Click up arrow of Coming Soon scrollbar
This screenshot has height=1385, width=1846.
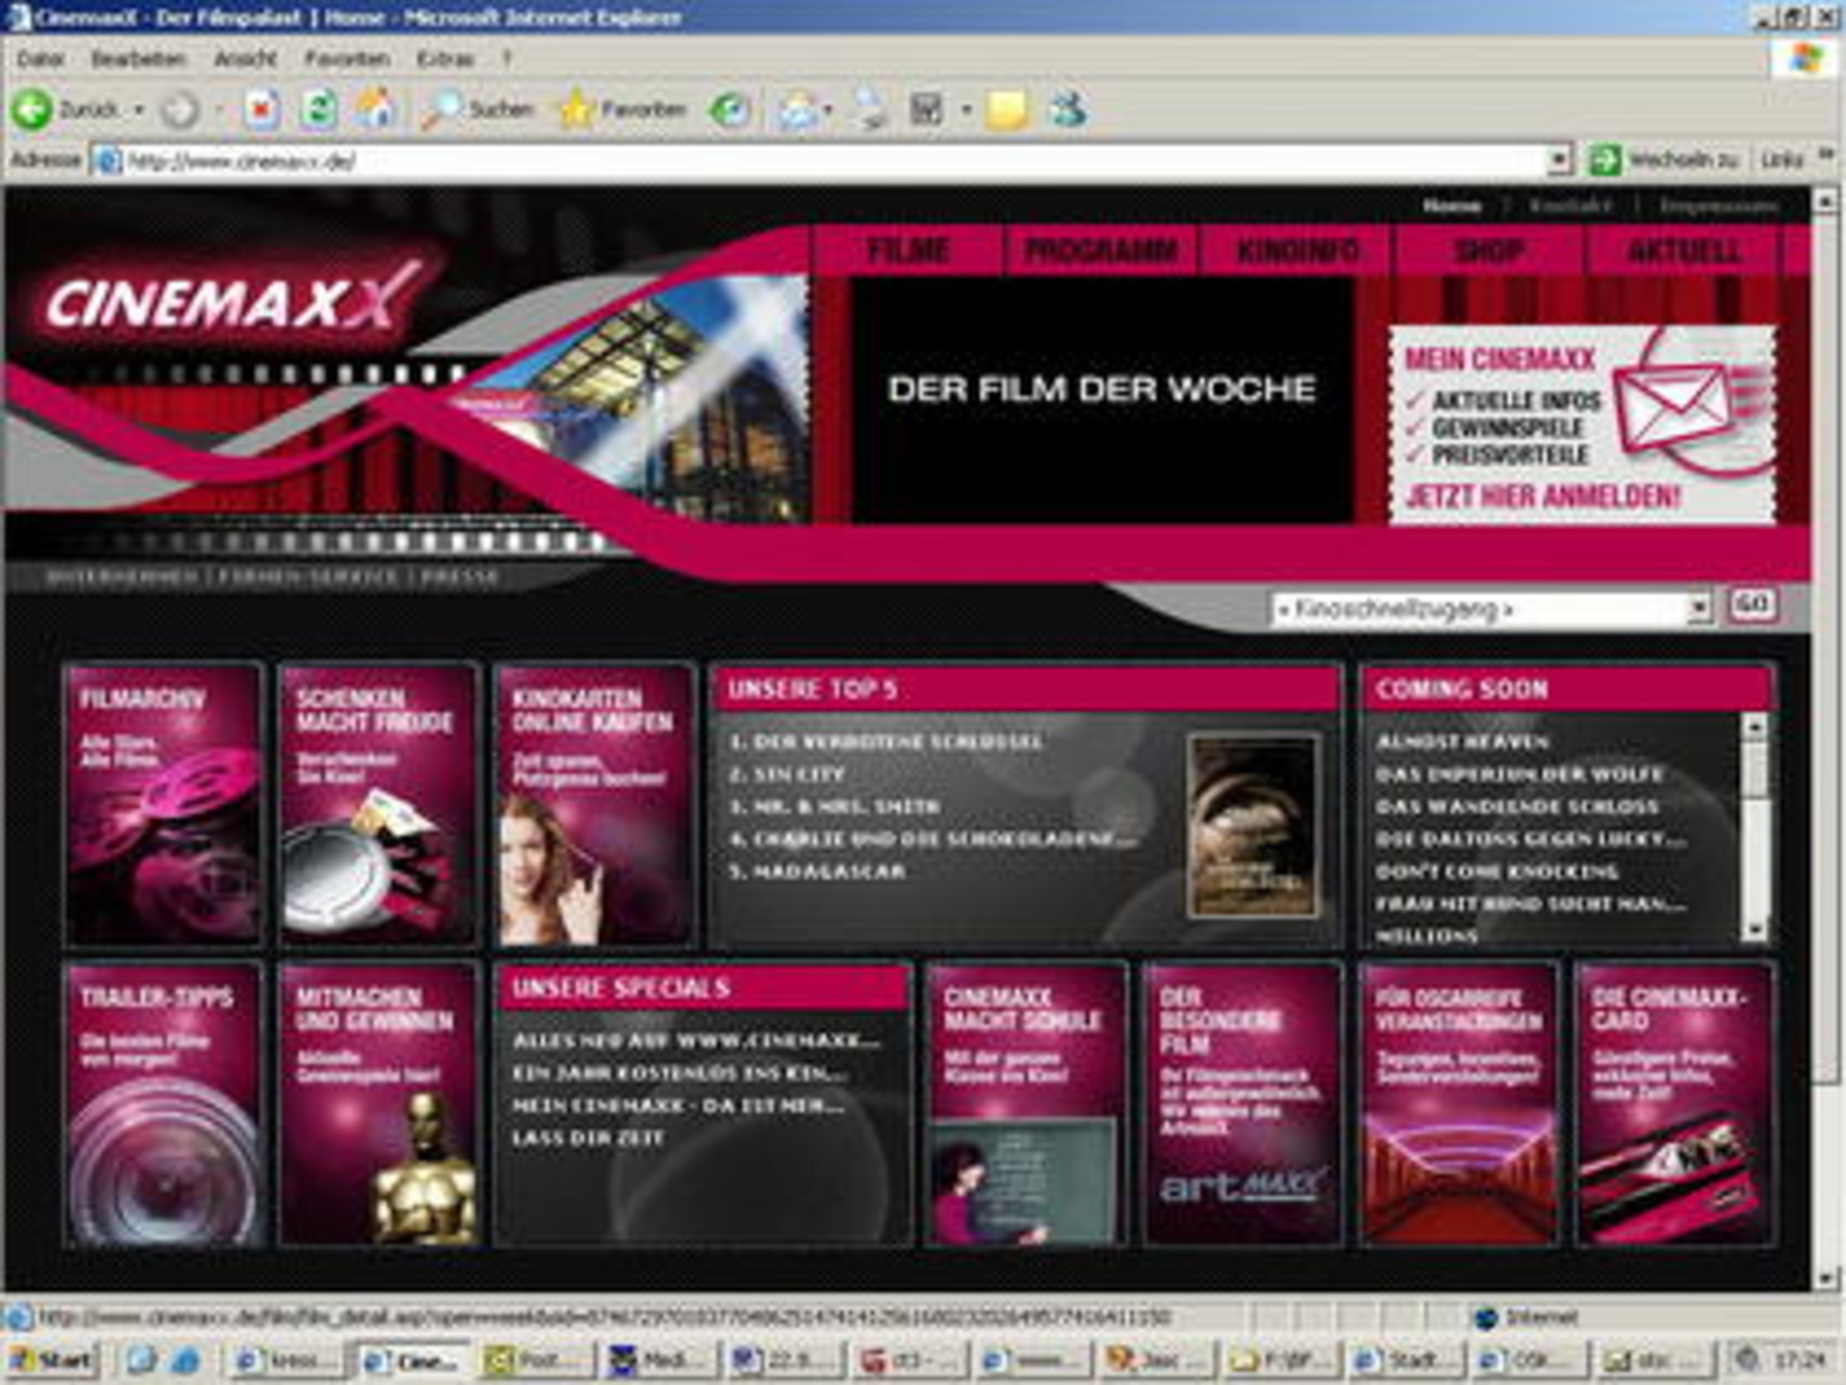click(1753, 727)
